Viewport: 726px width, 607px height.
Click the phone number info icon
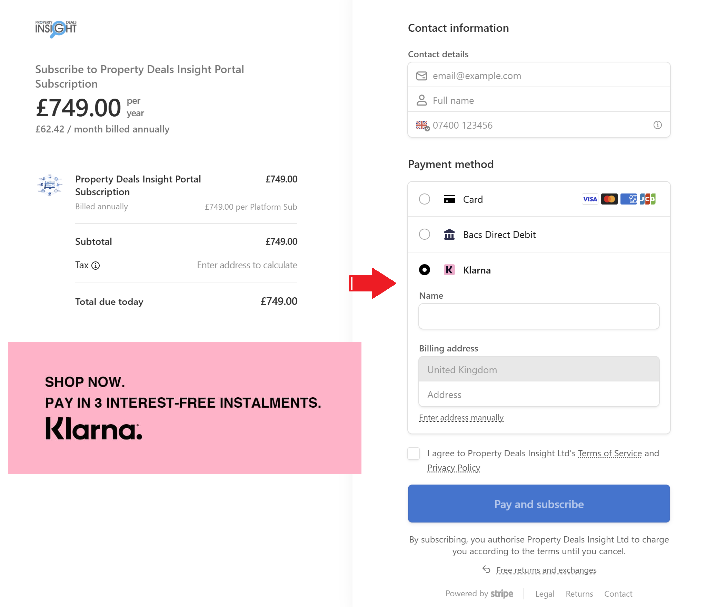(657, 125)
